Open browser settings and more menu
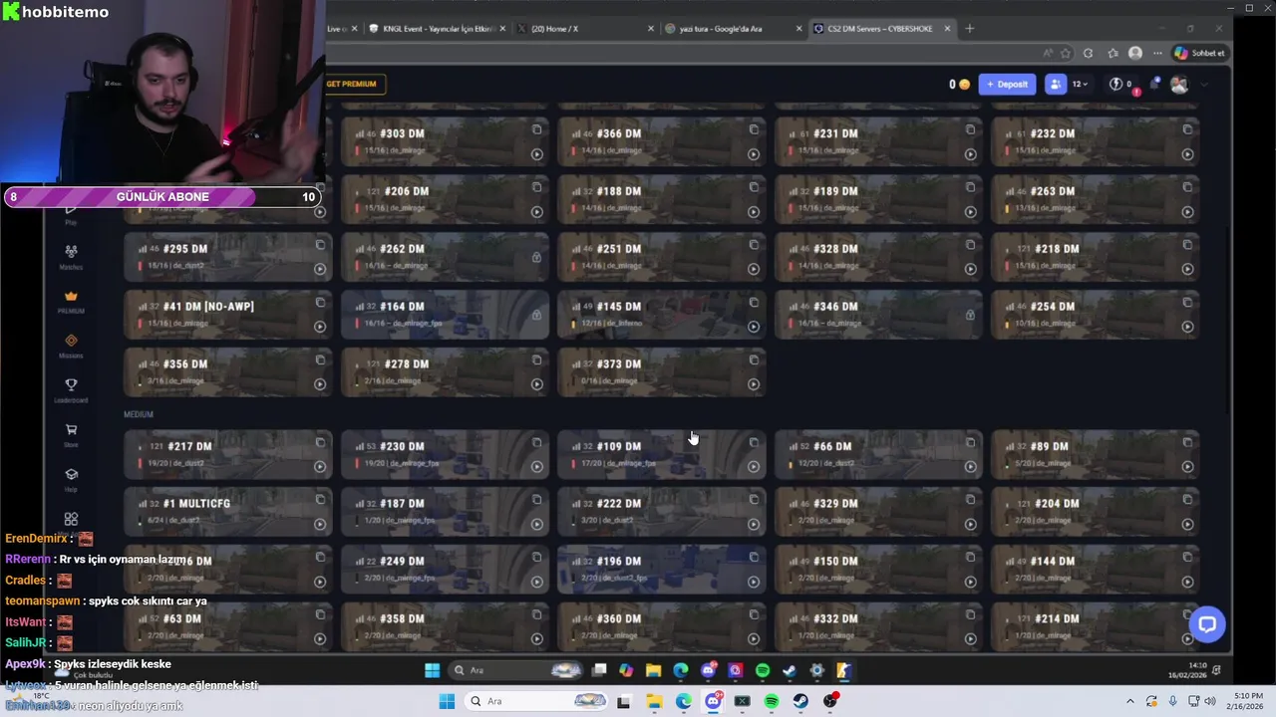 tap(1157, 53)
